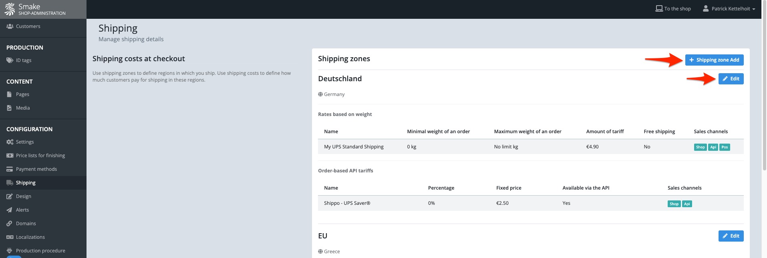
Task: Open the Customers menu item
Action: click(43, 26)
